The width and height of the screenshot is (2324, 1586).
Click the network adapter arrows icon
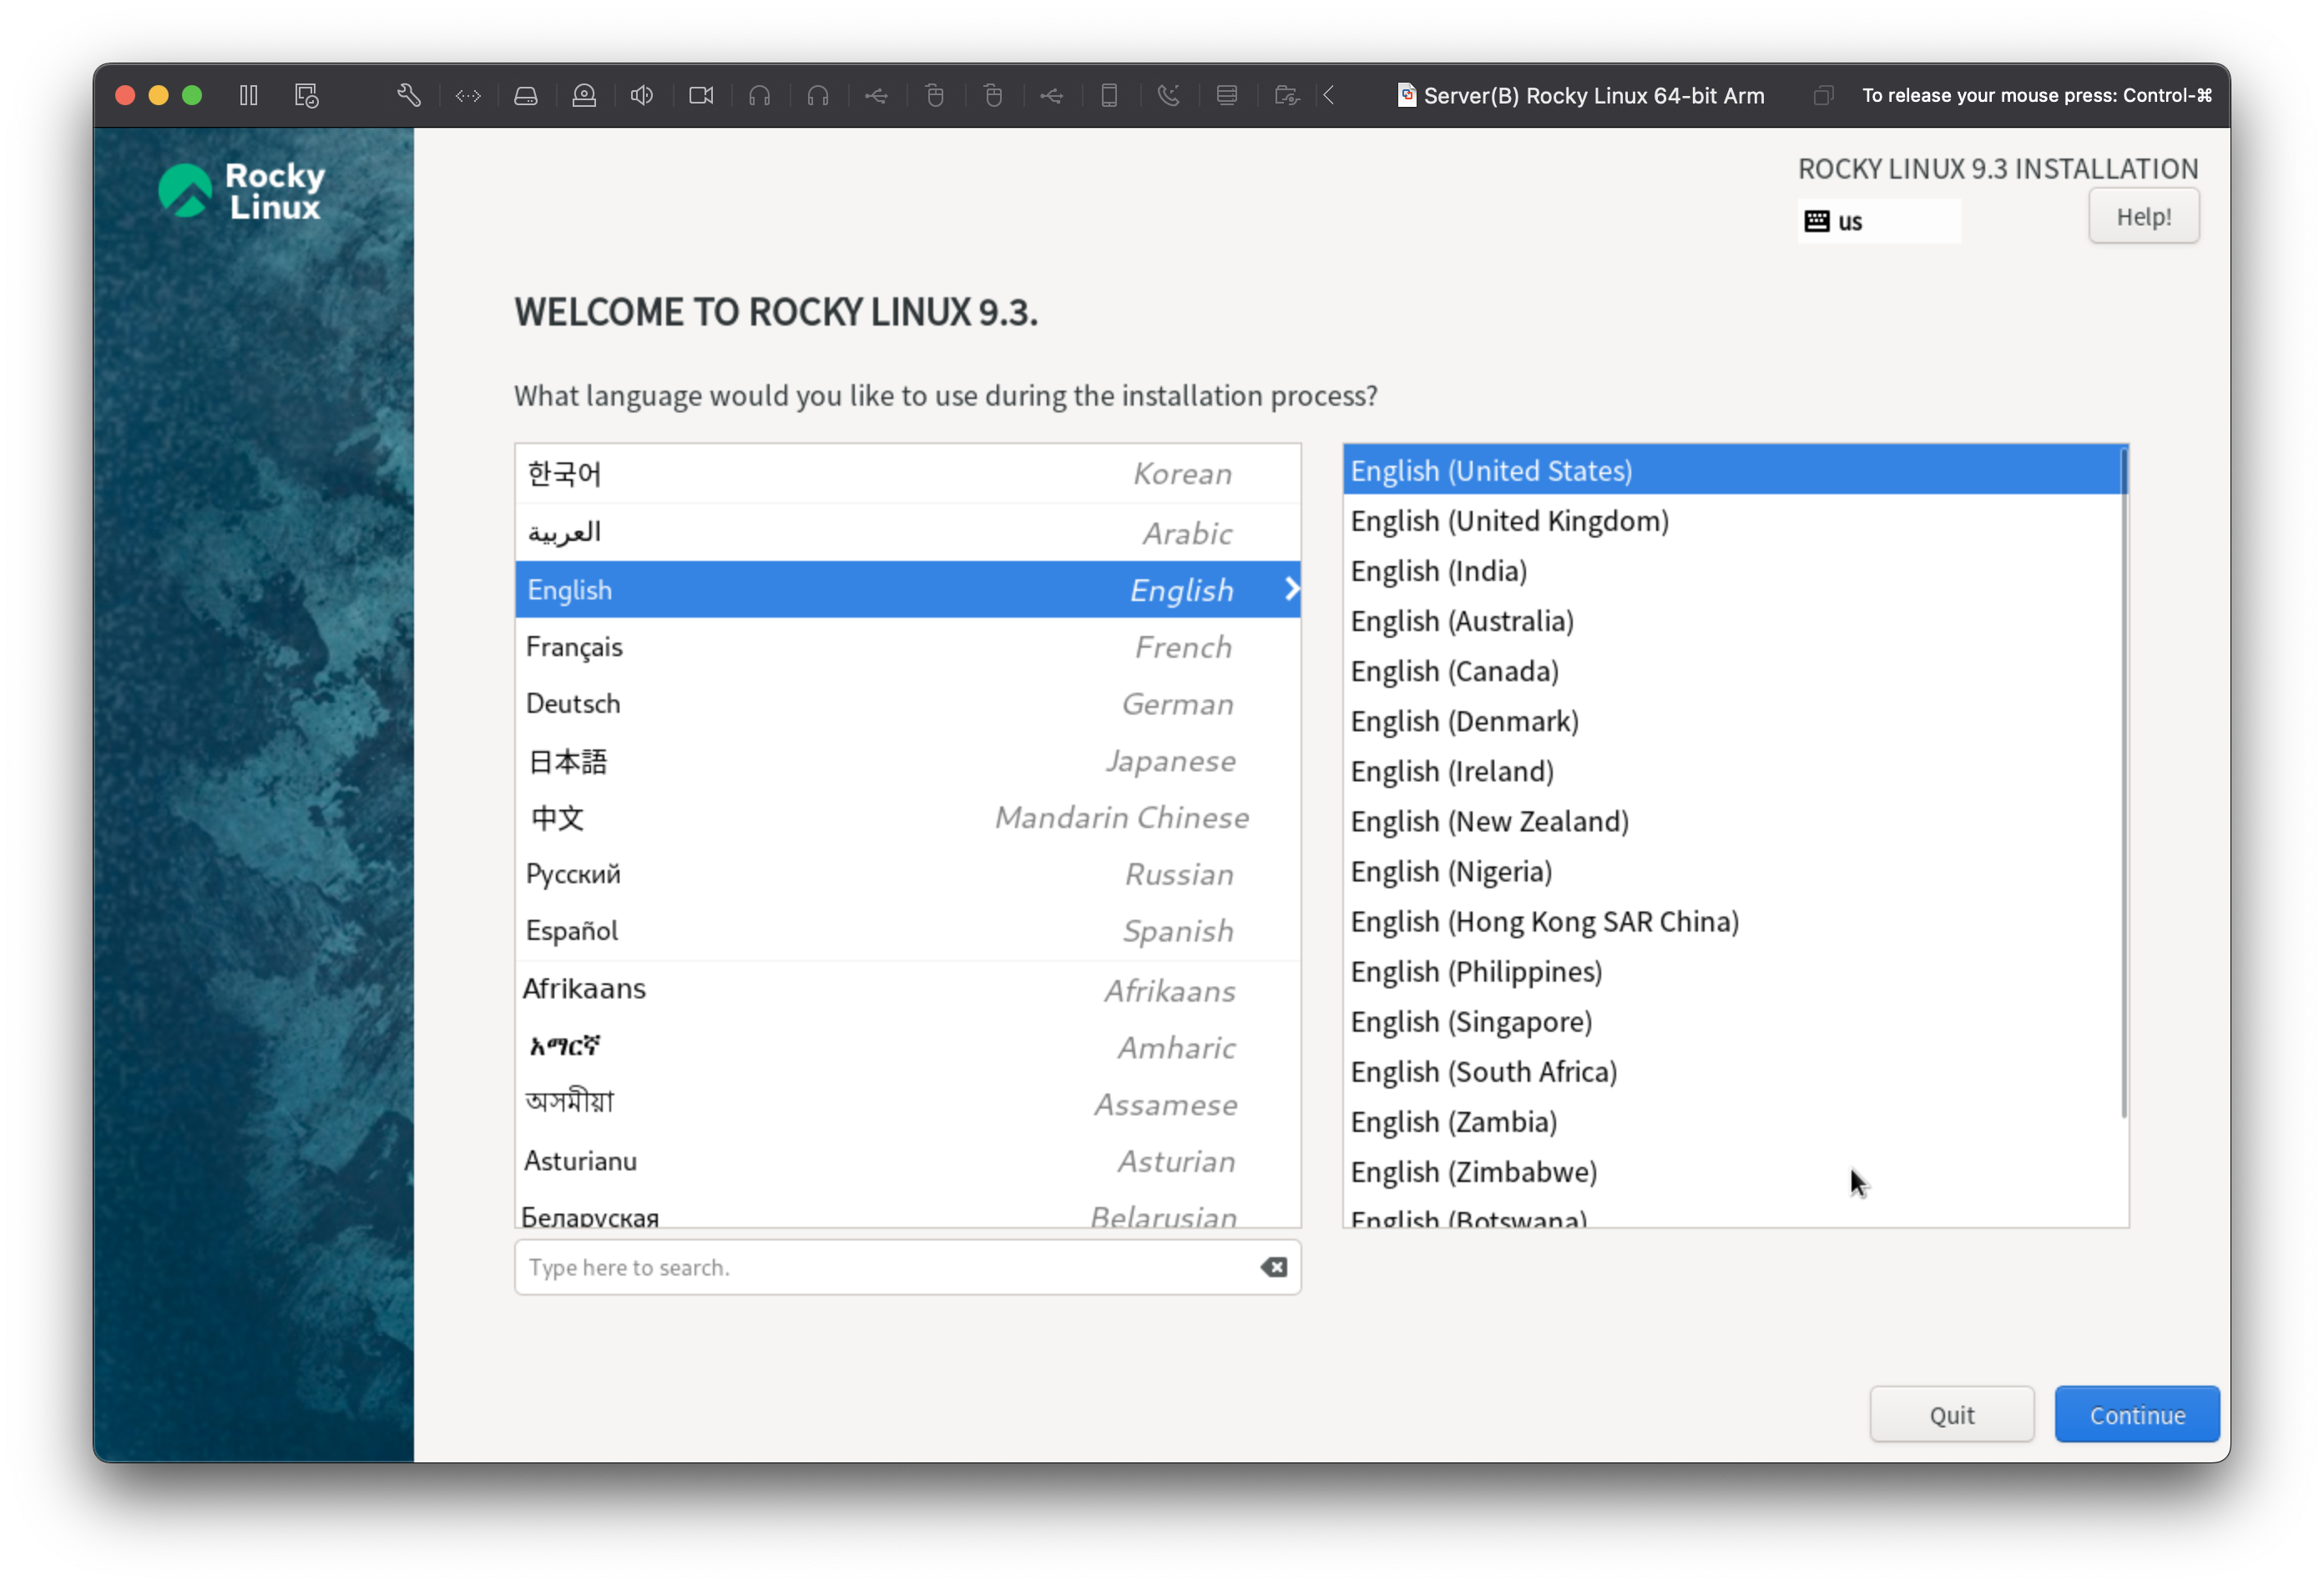[x=468, y=96]
